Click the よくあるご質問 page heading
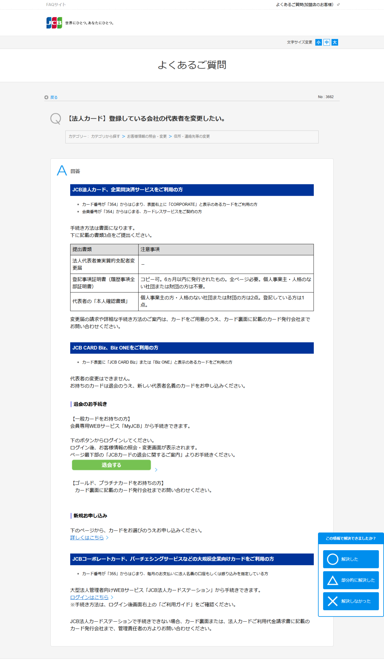The width and height of the screenshot is (384, 660). [192, 65]
